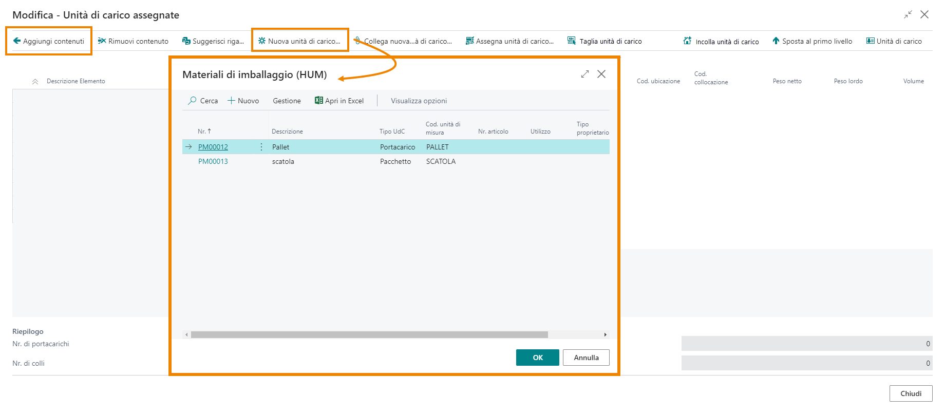Click Aggiungi contenuti arrow icon
This screenshot has width=944, height=413.
[x=17, y=41]
